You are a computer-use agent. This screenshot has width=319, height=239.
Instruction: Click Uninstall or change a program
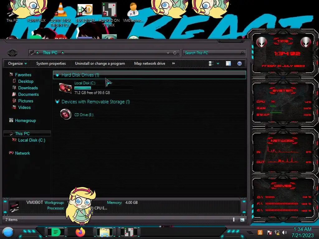100,63
